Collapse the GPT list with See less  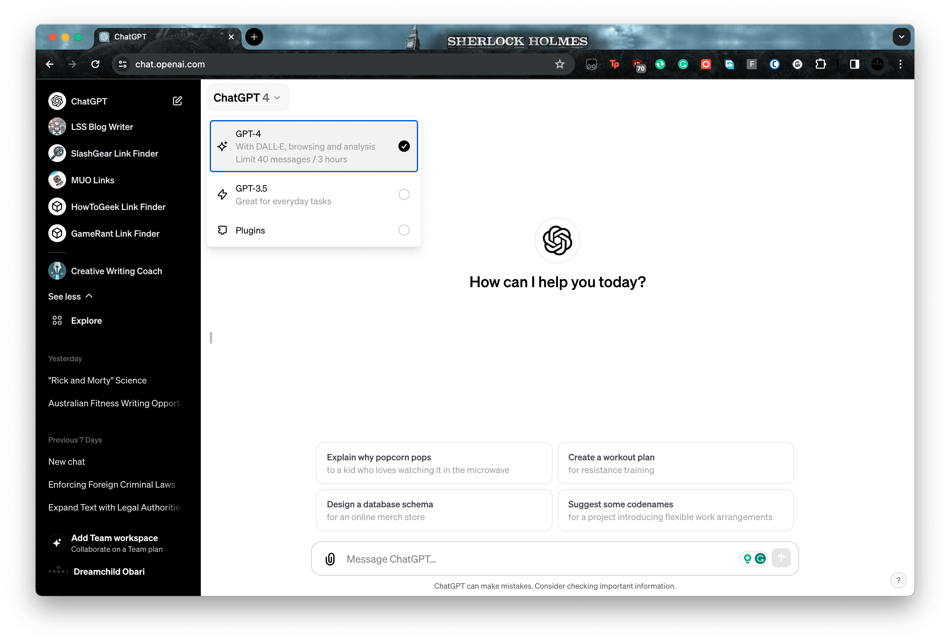[70, 296]
